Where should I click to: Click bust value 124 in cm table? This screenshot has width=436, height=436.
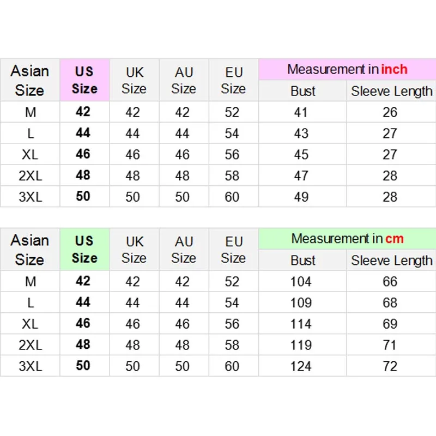tap(301, 366)
